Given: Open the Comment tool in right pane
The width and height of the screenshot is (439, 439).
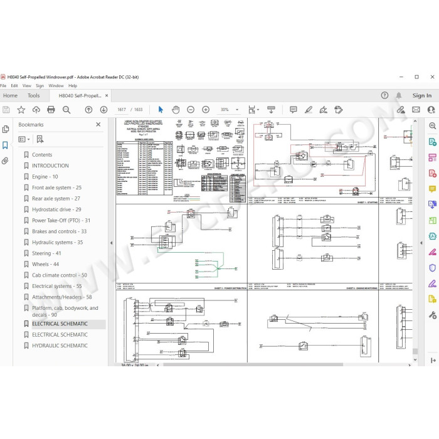Looking at the screenshot, I should click(x=432, y=189).
